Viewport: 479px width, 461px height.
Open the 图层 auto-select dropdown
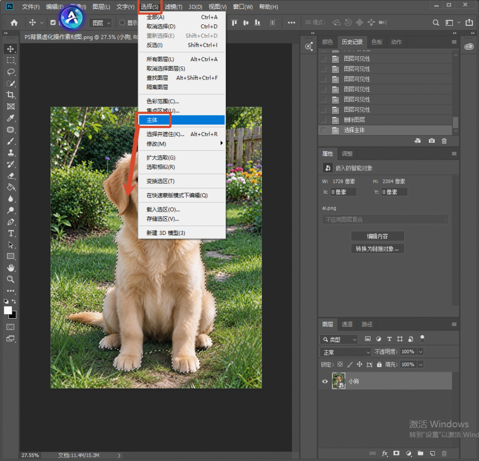pos(101,23)
